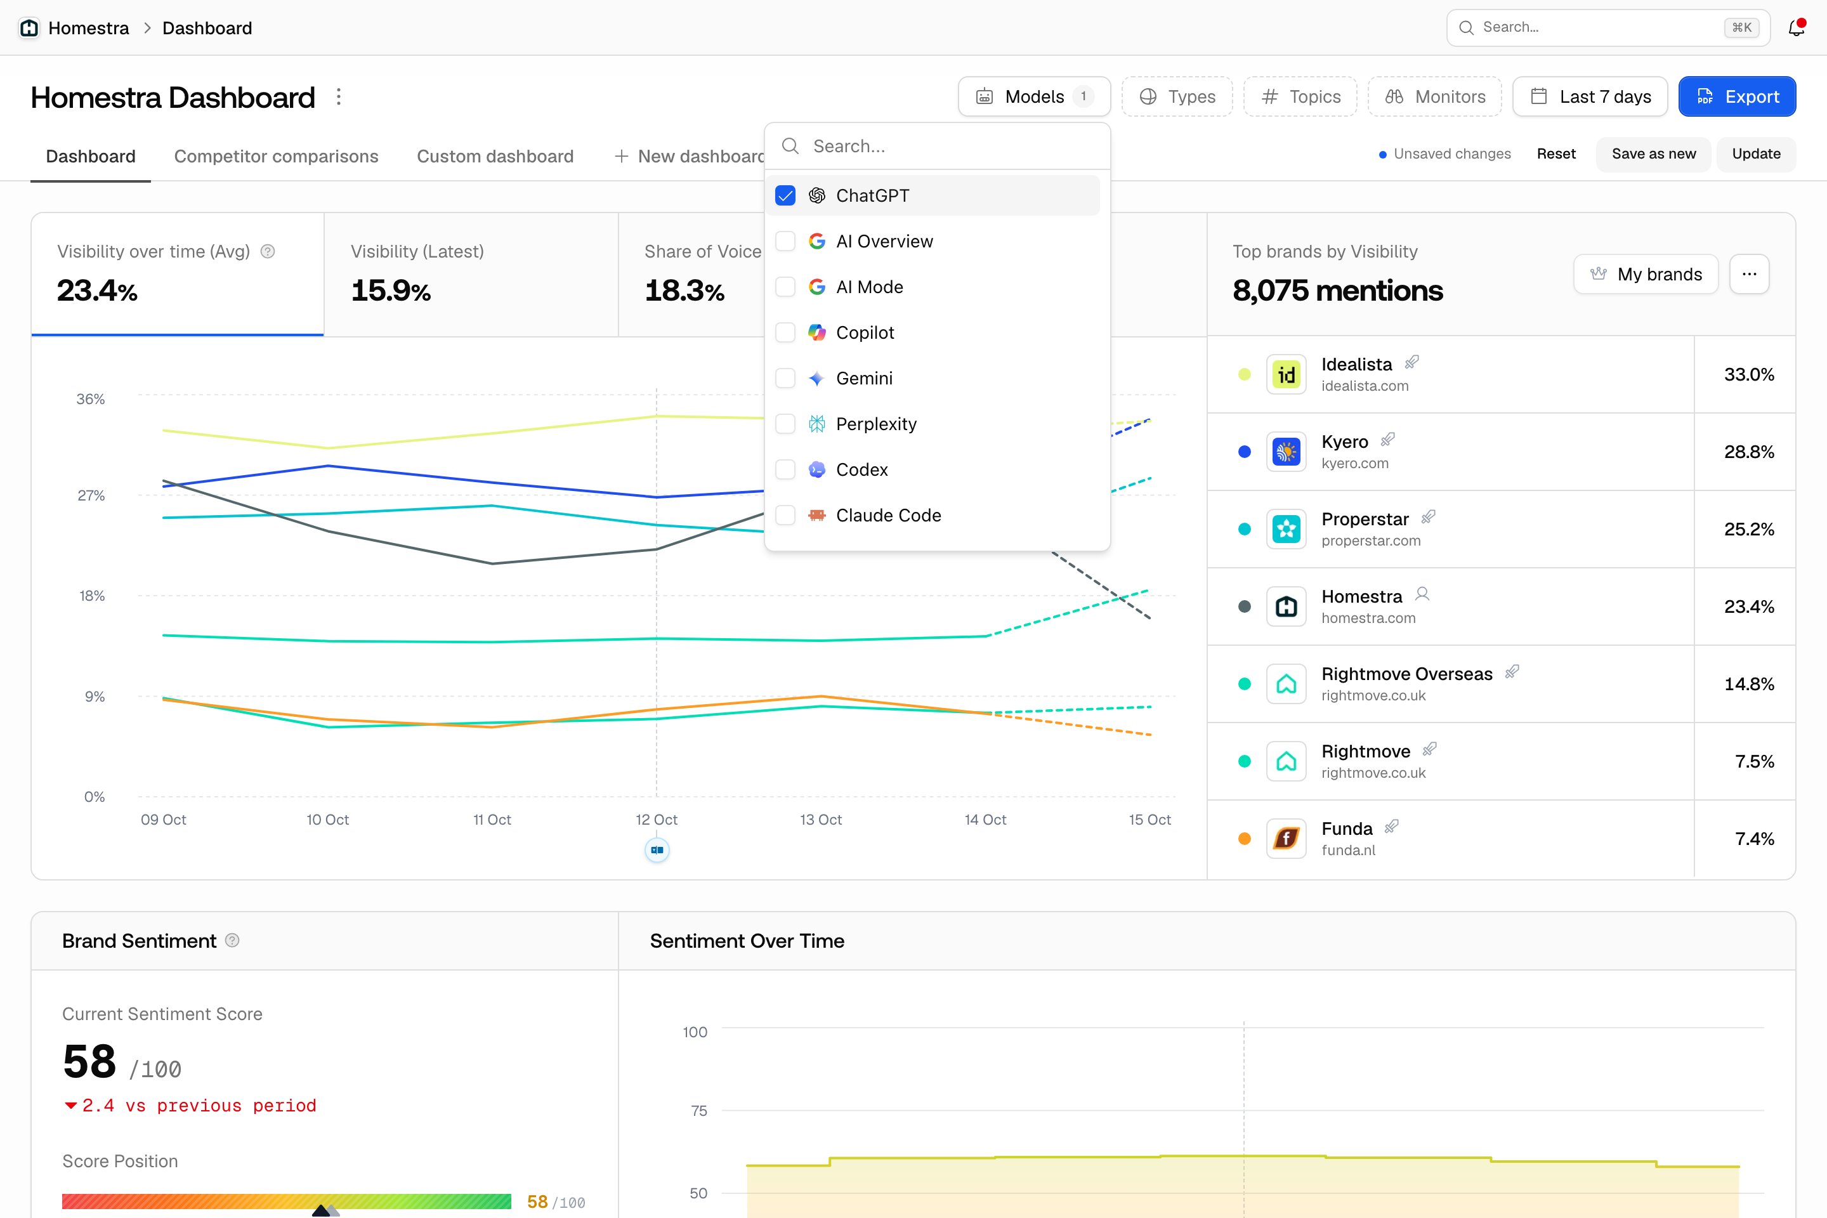Viewport: 1827px width, 1218px height.
Task: Check the AI Mode checkbox
Action: point(785,287)
